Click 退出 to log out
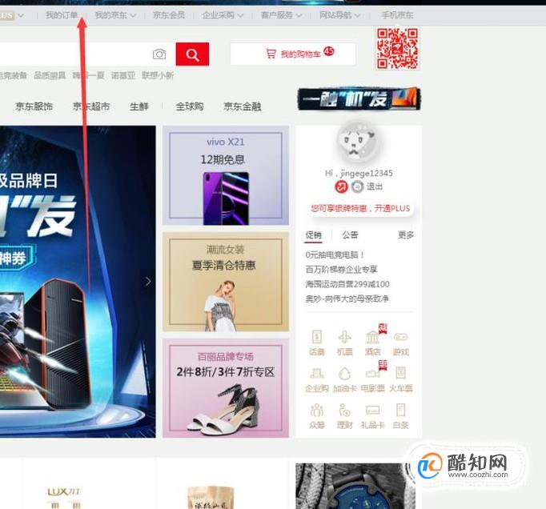This screenshot has width=546, height=509. pyautogui.click(x=375, y=187)
